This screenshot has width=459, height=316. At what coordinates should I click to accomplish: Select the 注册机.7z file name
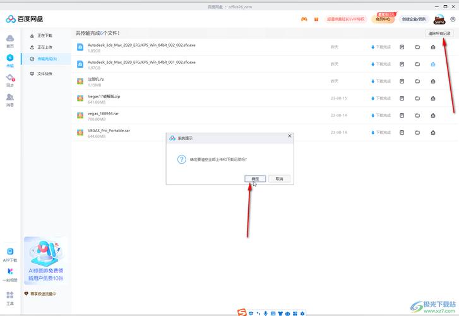coord(95,79)
